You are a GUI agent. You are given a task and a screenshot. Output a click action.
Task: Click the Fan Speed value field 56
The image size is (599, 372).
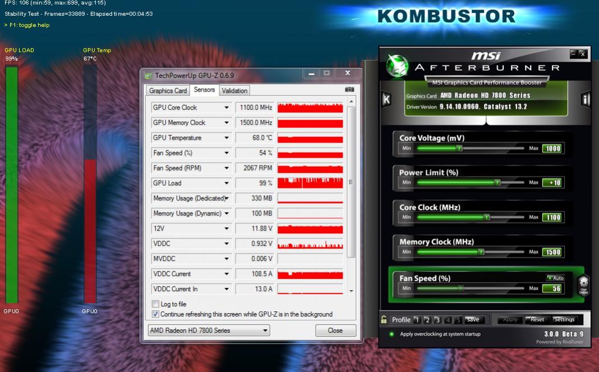pyautogui.click(x=552, y=288)
